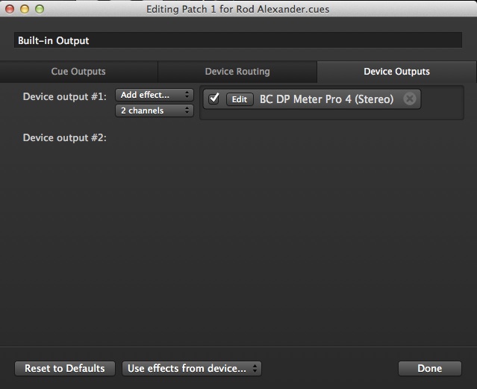This screenshot has height=389, width=477.
Task: Minimize the patch editor window
Action: click(x=25, y=9)
